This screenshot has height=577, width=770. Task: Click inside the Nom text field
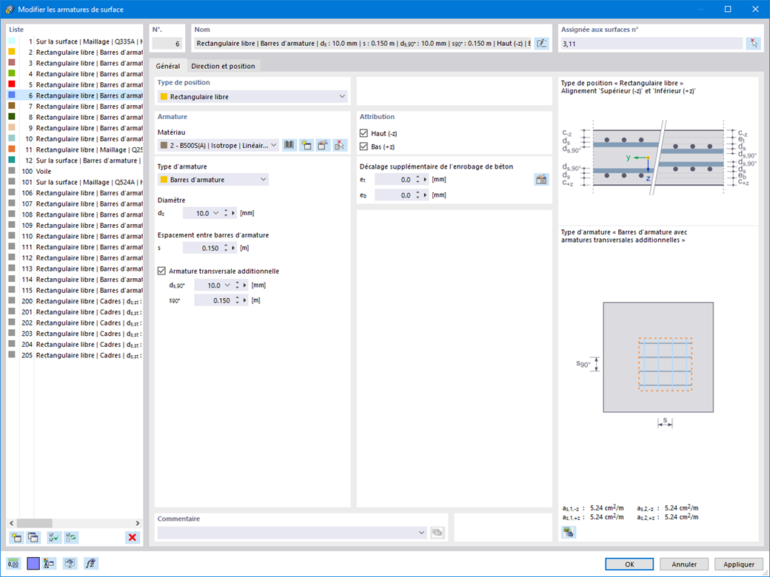click(x=363, y=43)
